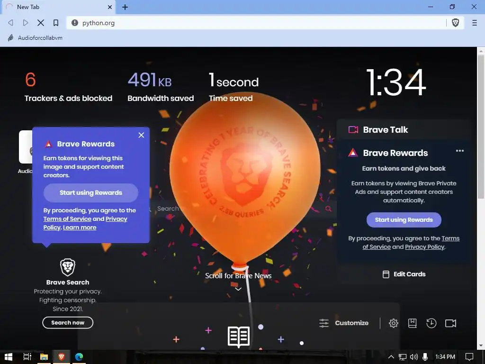The image size is (485, 364).
Task: Open the notification center icon
Action: (469, 357)
